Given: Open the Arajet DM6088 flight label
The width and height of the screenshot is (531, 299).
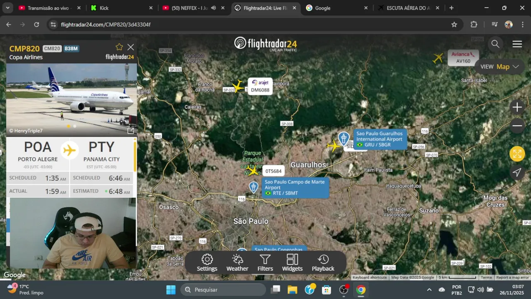Looking at the screenshot, I should coord(260,86).
